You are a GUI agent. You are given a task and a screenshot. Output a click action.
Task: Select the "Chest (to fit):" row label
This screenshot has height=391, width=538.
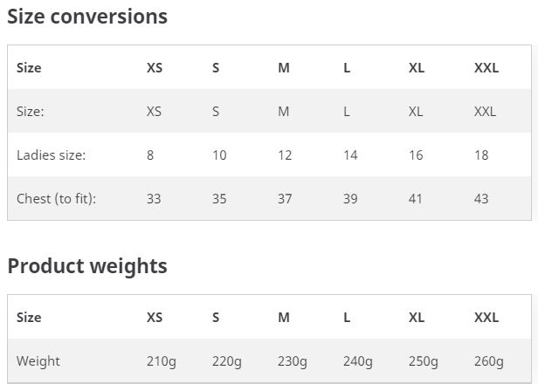coord(56,199)
